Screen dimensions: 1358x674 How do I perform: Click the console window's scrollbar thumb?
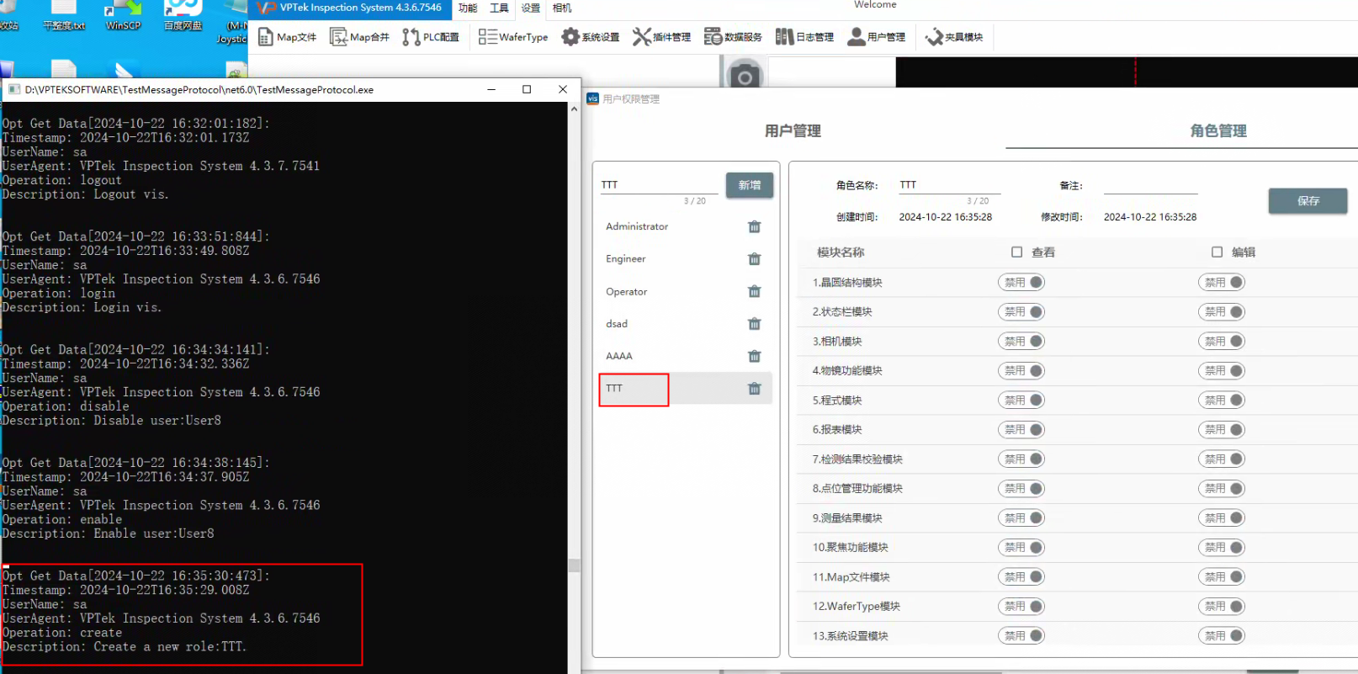pyautogui.click(x=574, y=565)
